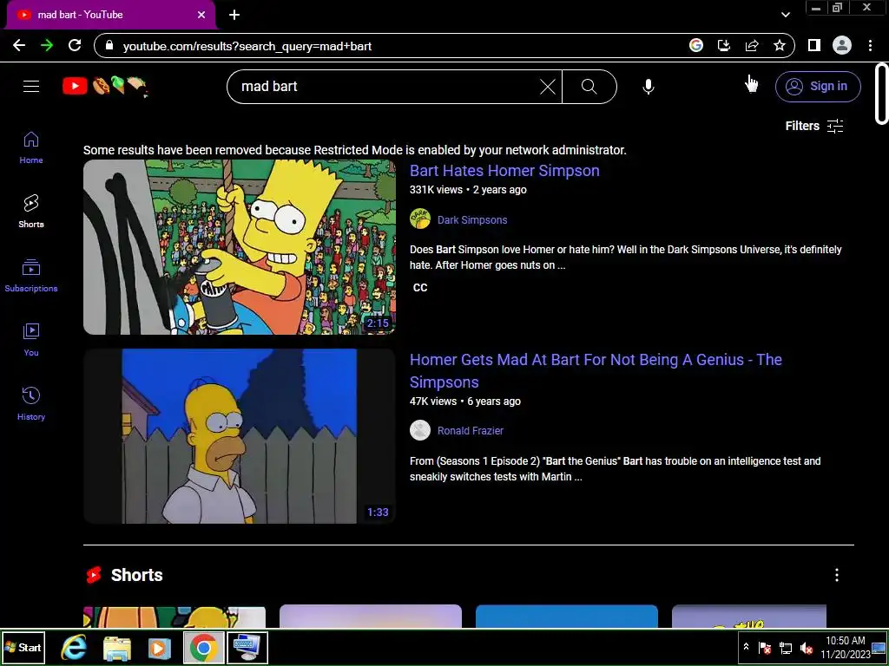Click the address bar URL

tap(247, 47)
